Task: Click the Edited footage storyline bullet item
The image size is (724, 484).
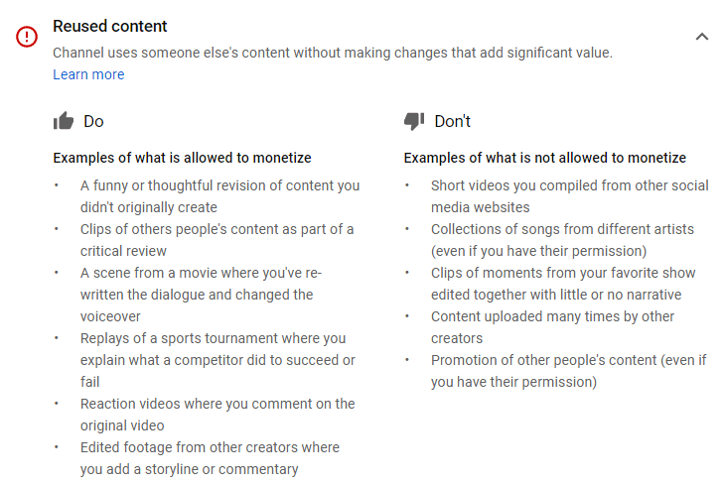Action: 210,458
